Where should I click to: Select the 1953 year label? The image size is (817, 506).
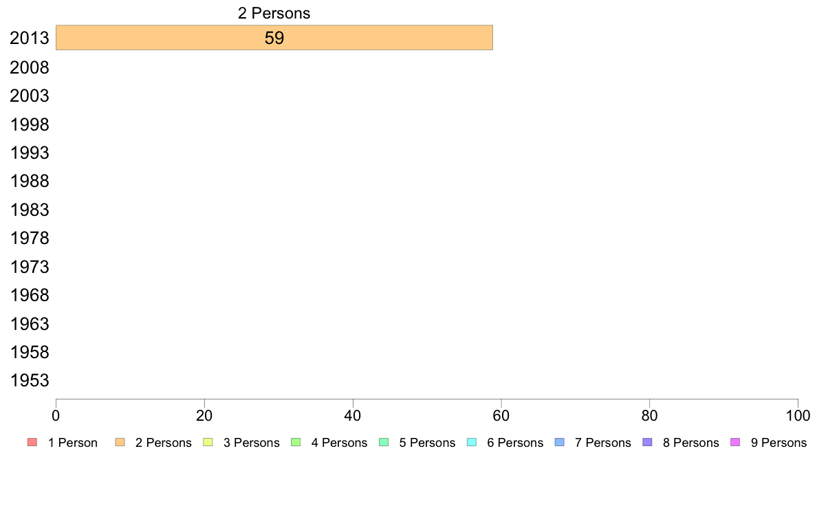point(30,380)
